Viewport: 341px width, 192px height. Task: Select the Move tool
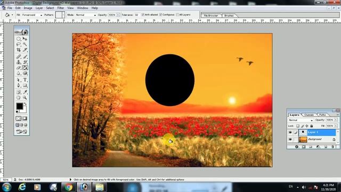tap(25, 39)
